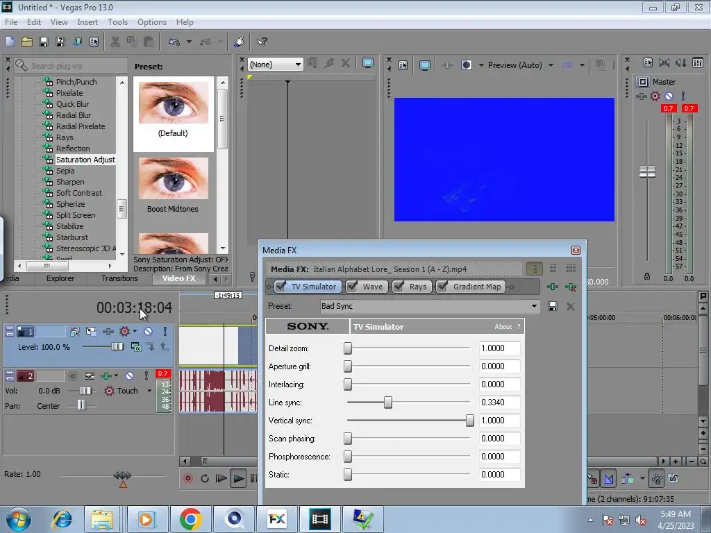
Task: Open Split Screen View dropdown arrow
Action: (x=481, y=65)
